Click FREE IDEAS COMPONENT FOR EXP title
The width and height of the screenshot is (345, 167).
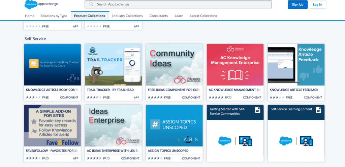[x=174, y=90]
